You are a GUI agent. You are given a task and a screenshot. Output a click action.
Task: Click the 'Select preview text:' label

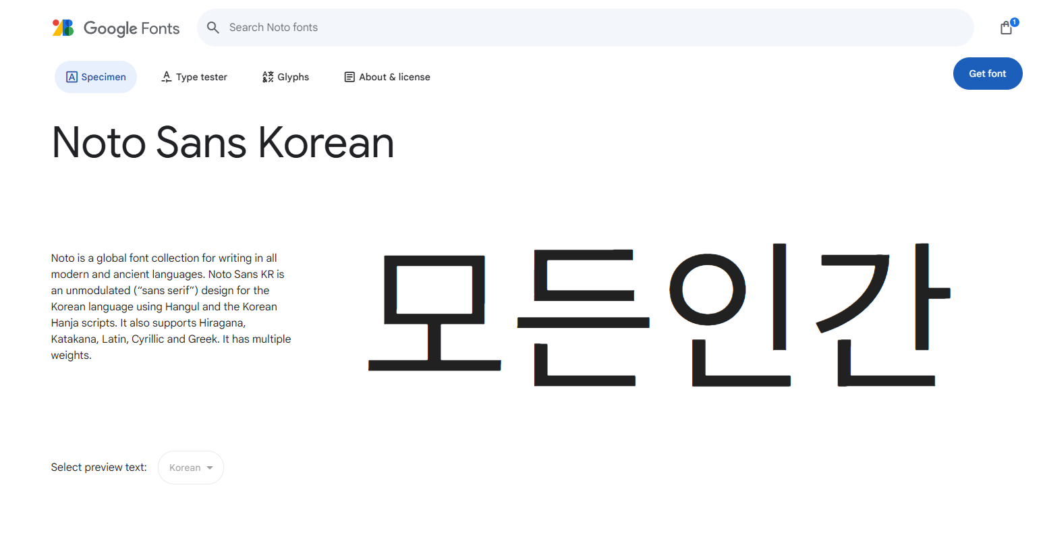[99, 468]
